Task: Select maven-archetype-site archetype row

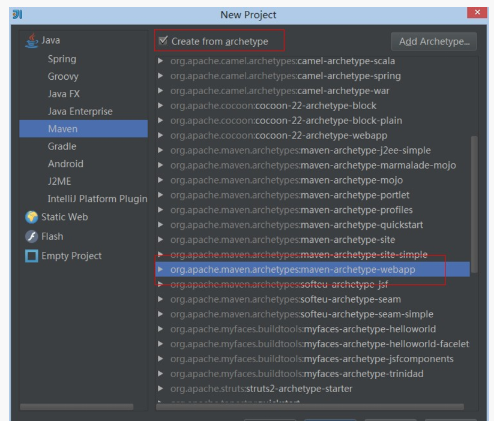Action: click(313, 240)
